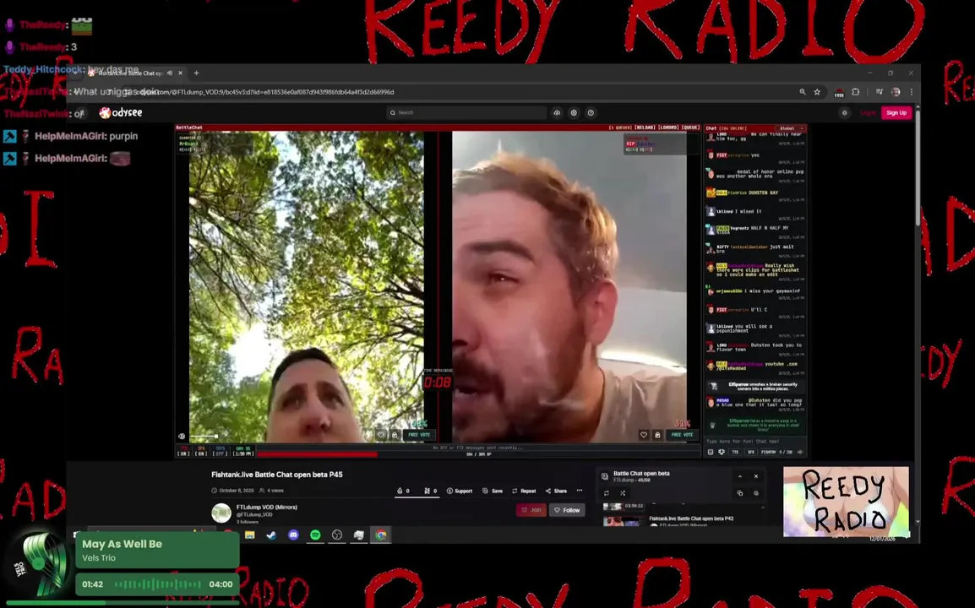
Task: Open the Chrome extensions puzzle icon
Action: (856, 92)
